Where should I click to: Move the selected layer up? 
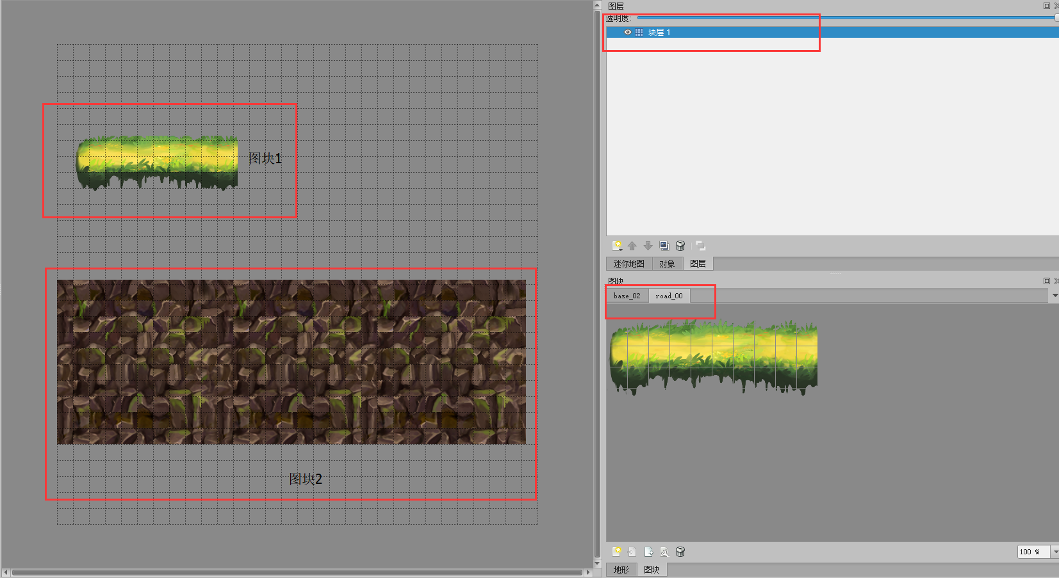[x=632, y=246]
